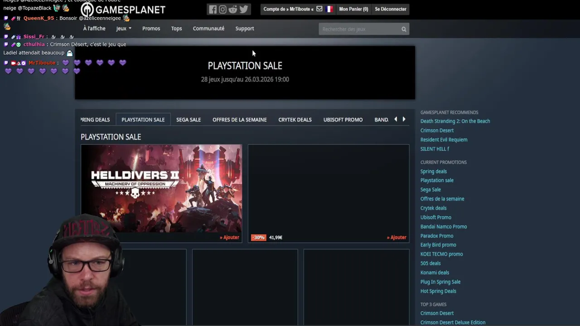Image resolution: width=580 pixels, height=326 pixels.
Task: Switch to the Playstation Sale tab
Action: point(143,120)
